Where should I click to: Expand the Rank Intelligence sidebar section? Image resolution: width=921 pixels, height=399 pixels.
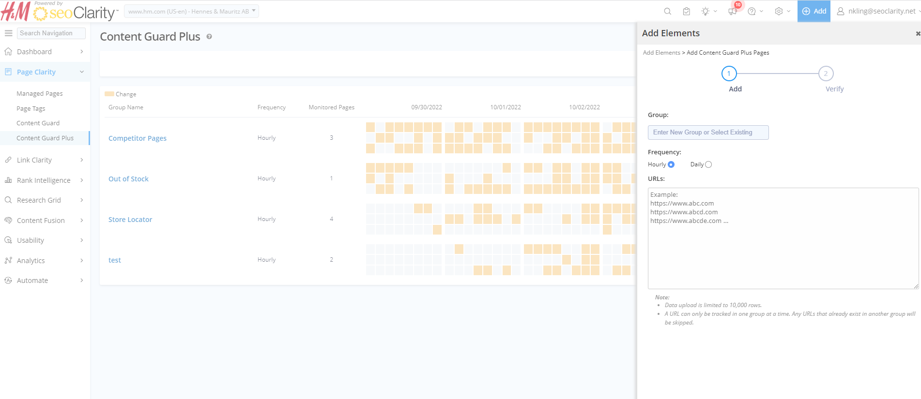[x=44, y=180]
